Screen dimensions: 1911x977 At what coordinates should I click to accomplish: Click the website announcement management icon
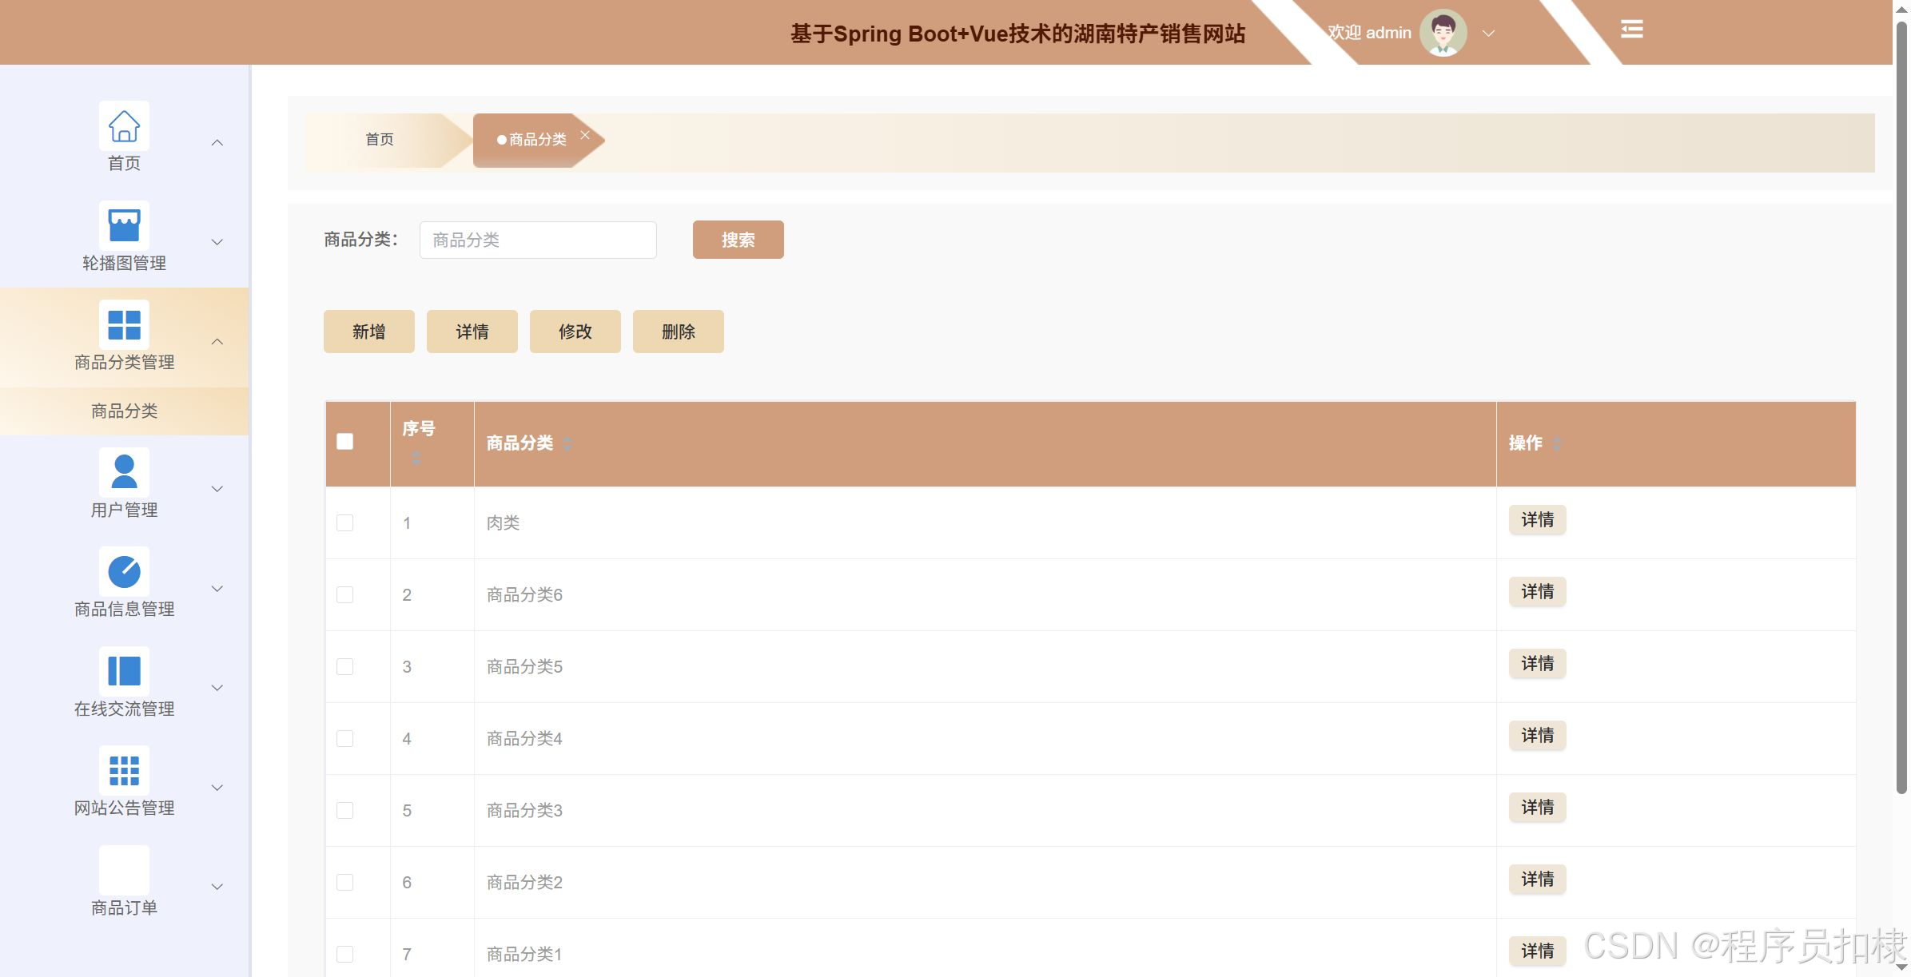[x=124, y=771]
